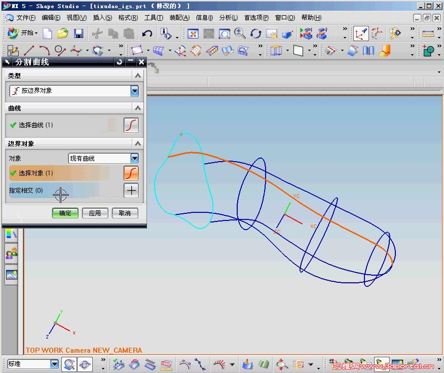Select the Pan hand tool
This screenshot has height=373, width=444.
click(271, 34)
